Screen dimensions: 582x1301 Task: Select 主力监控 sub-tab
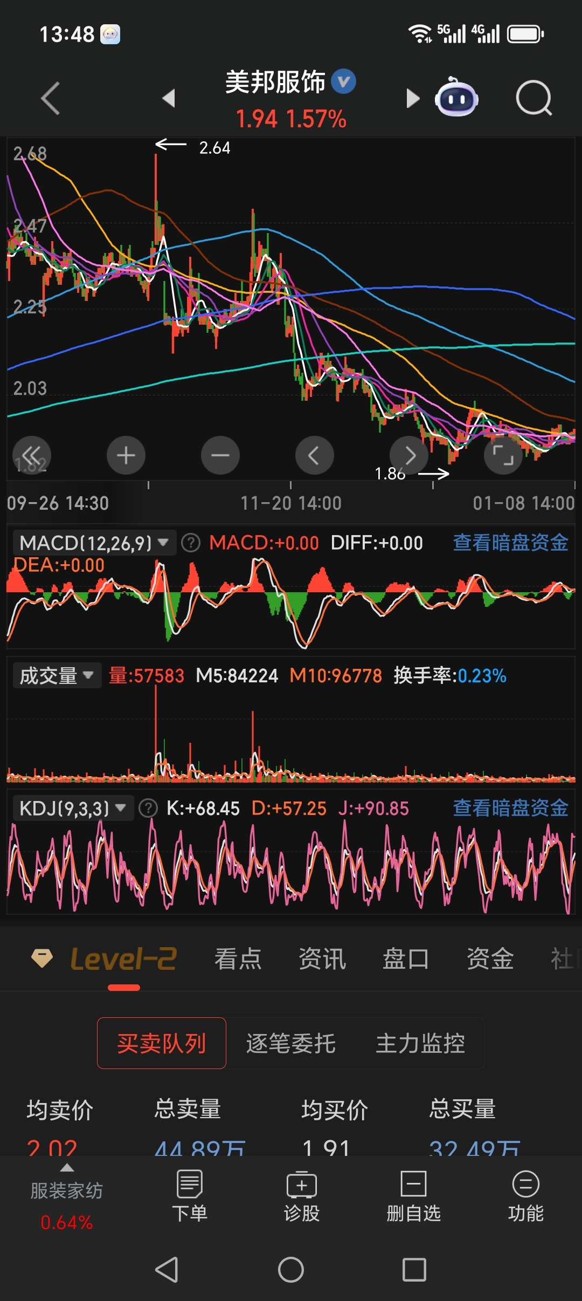click(x=420, y=1043)
